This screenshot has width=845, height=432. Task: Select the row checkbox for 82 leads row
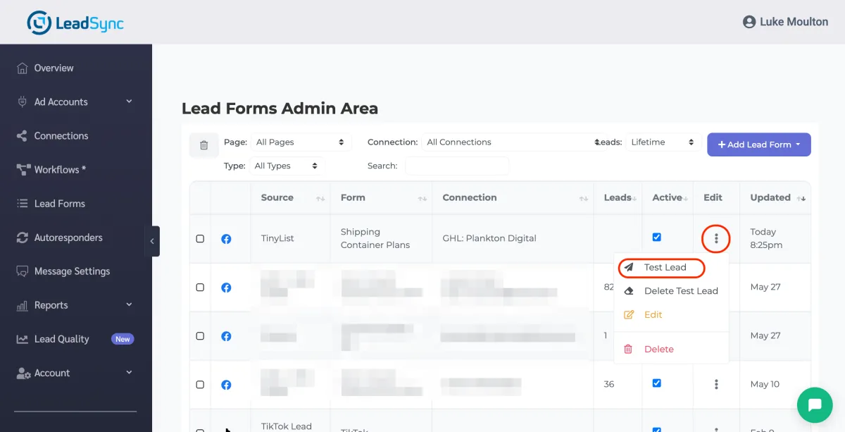pyautogui.click(x=200, y=288)
